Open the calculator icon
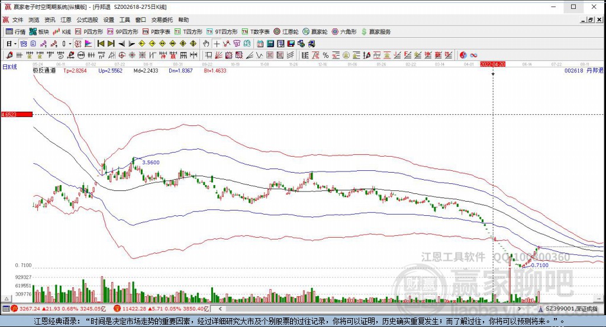 pyautogui.click(x=270, y=44)
